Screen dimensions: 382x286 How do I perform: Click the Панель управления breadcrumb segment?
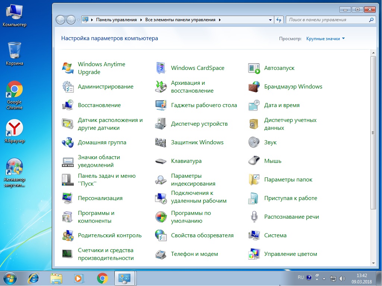click(x=116, y=20)
